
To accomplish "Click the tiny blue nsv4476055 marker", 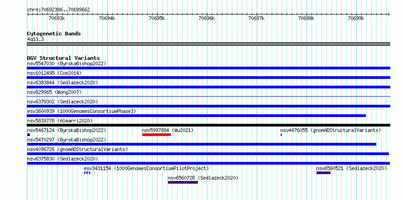I will 281,135.
